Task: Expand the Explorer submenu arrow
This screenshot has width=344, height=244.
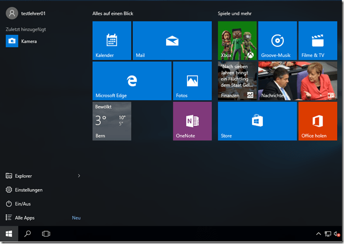Action: point(79,176)
